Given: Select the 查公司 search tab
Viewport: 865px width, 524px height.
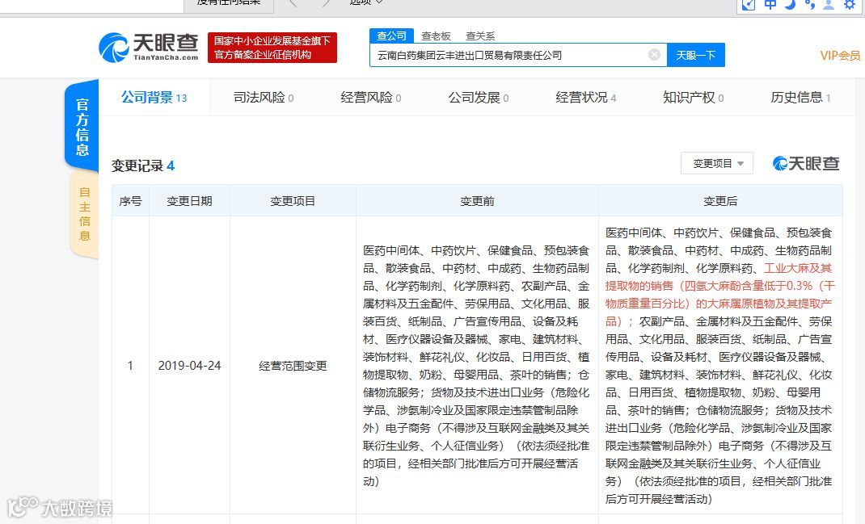Looking at the screenshot, I should click(391, 36).
